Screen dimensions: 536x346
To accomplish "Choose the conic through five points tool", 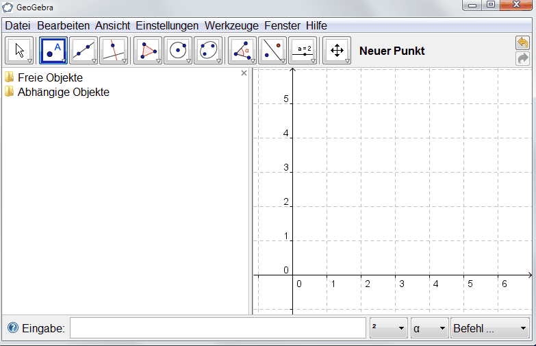I will tap(208, 51).
